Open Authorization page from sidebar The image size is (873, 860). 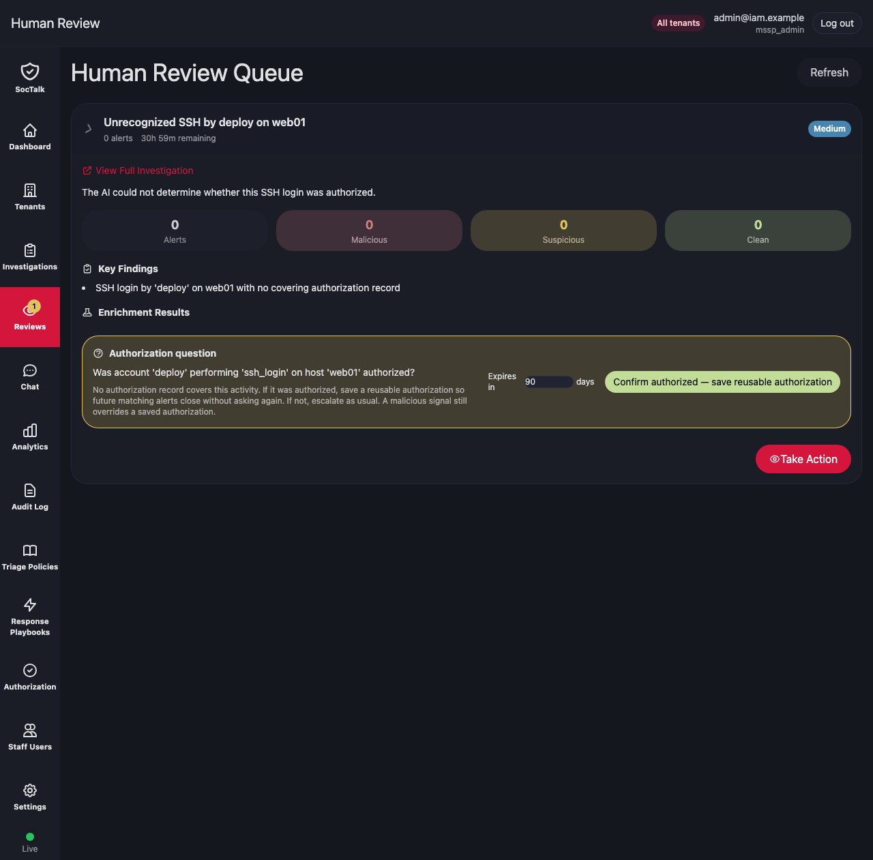point(30,677)
